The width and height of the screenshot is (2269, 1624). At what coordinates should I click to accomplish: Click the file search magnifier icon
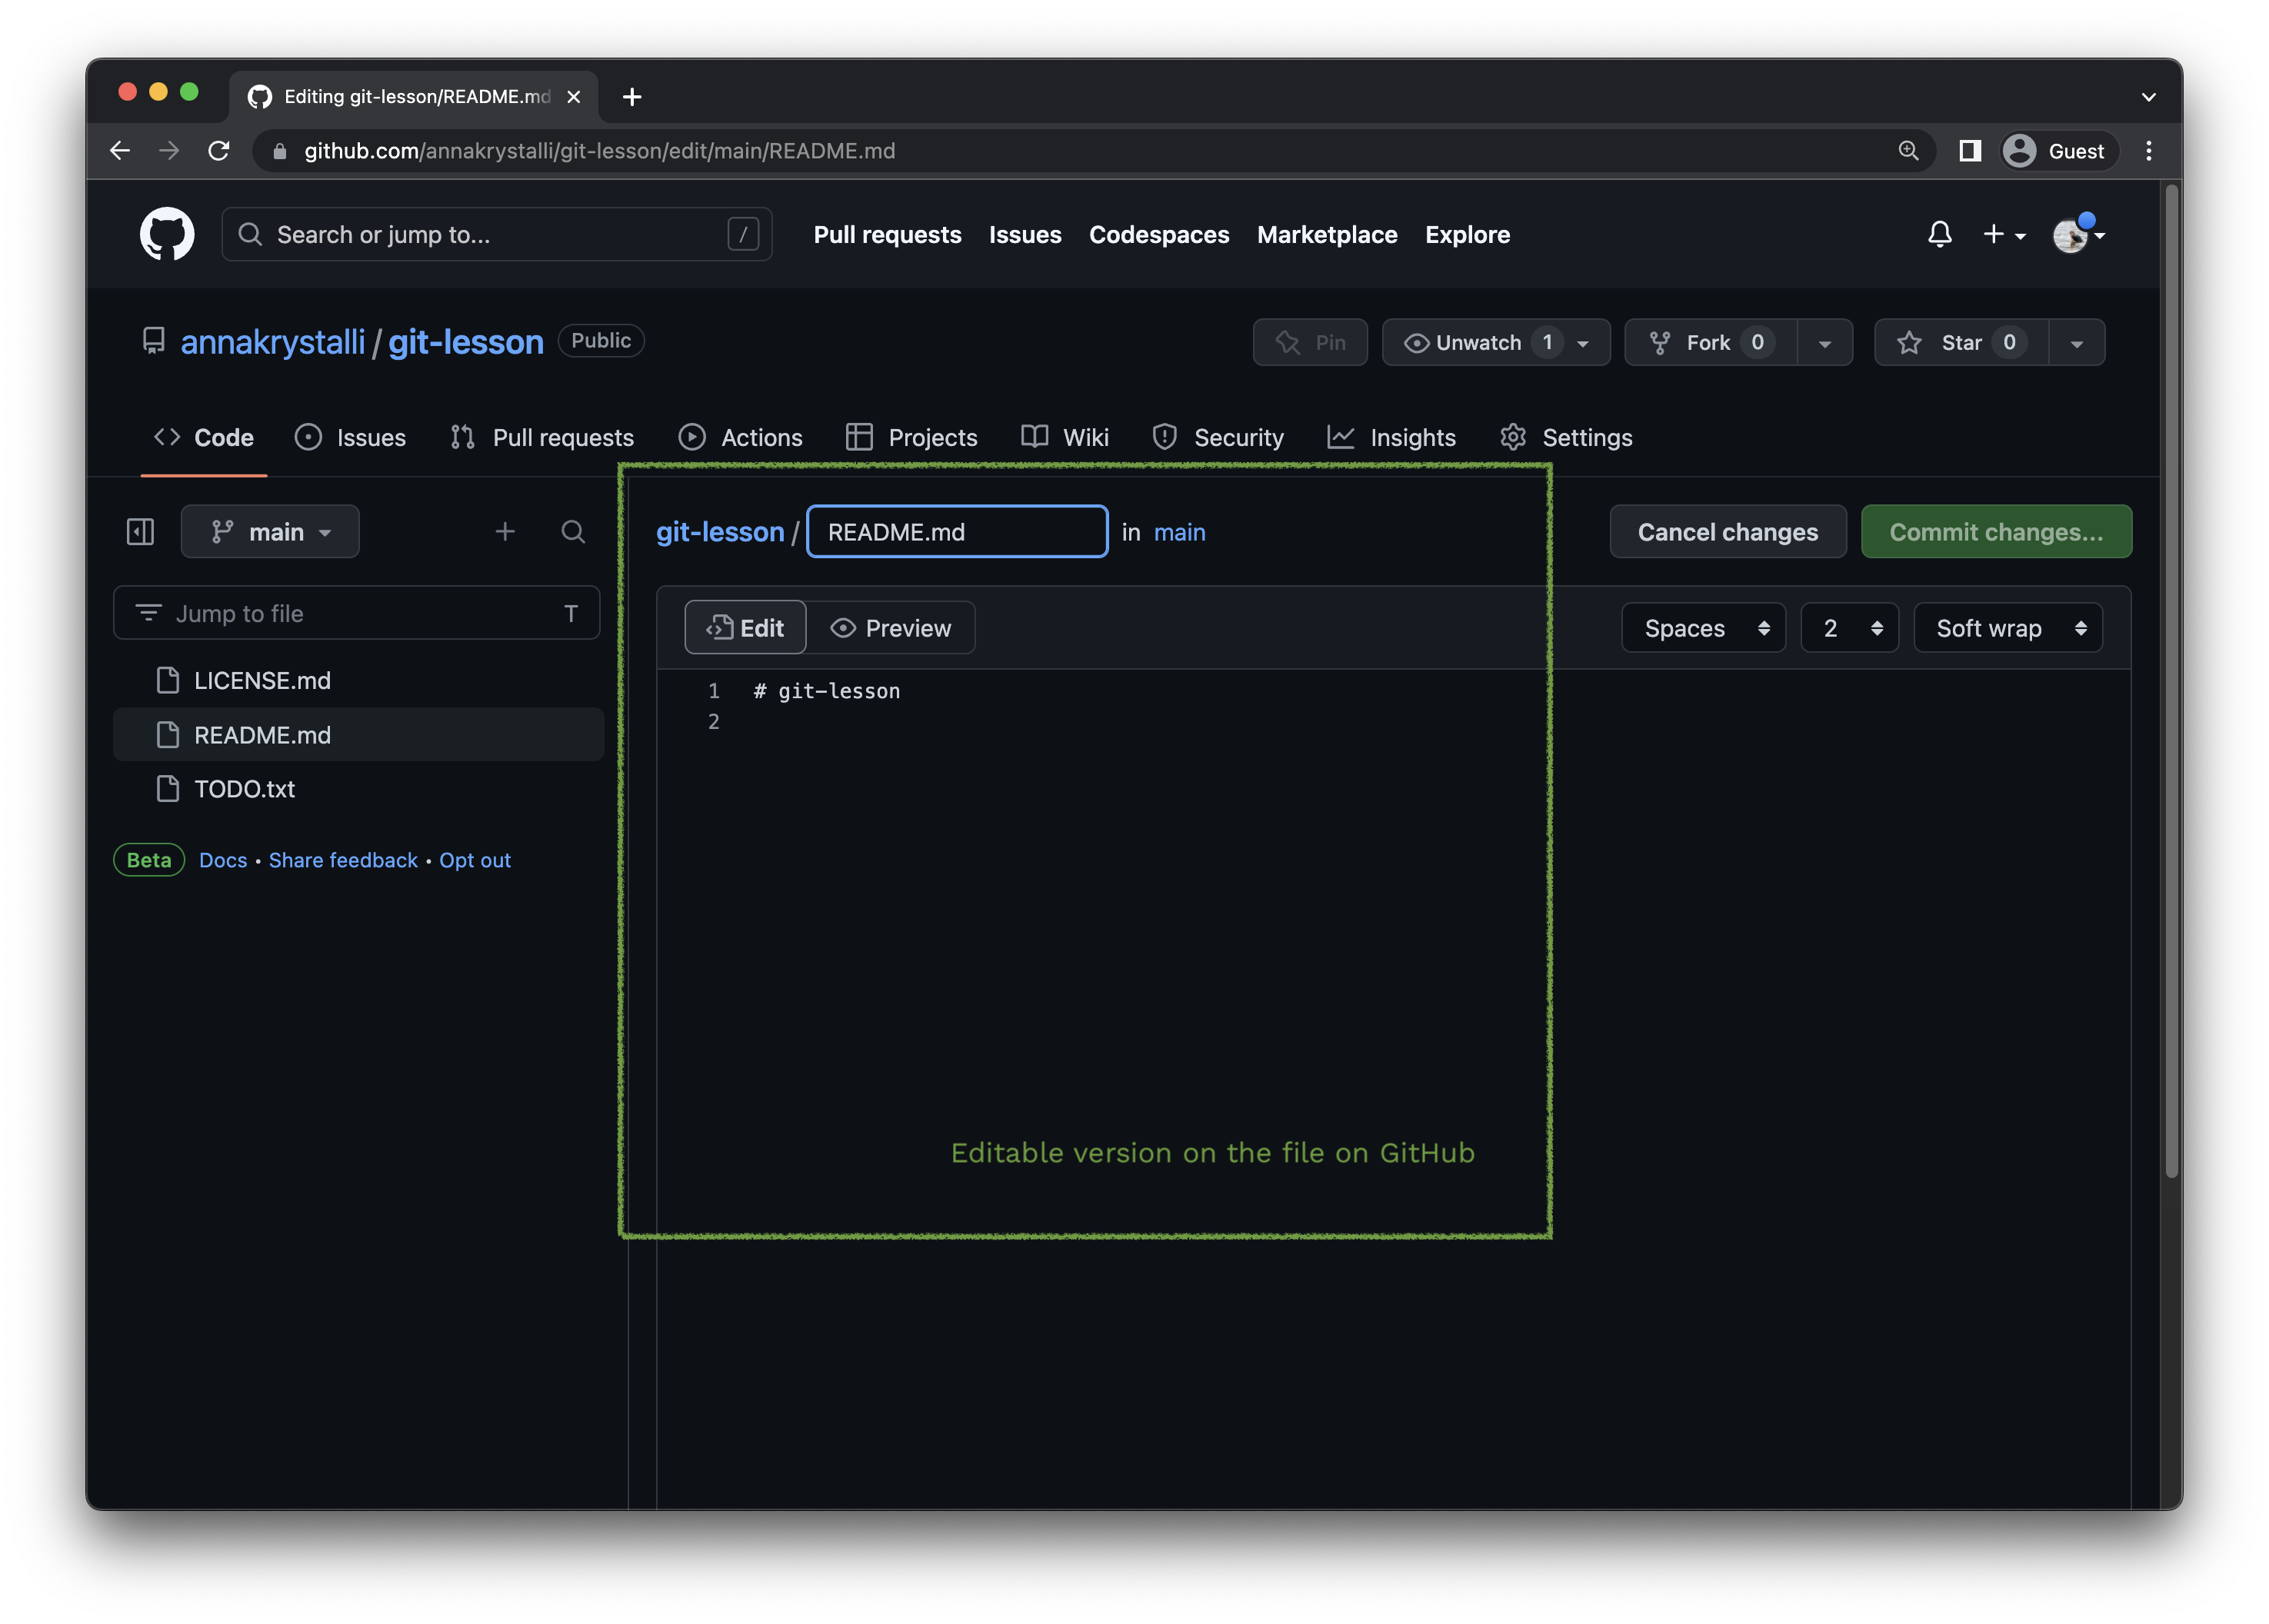point(573,531)
